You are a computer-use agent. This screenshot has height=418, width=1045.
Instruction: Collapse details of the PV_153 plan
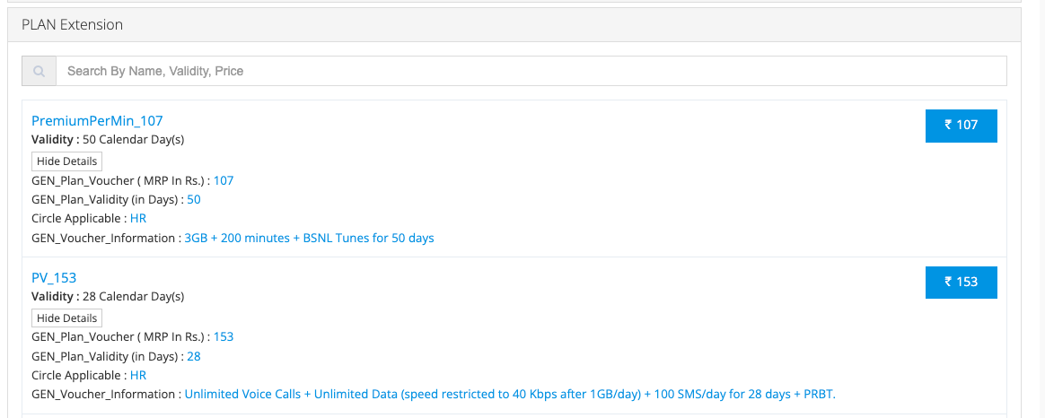tap(67, 318)
